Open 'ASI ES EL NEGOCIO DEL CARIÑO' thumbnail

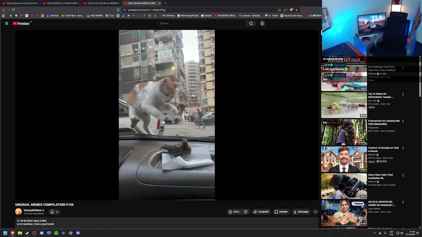coord(344,213)
